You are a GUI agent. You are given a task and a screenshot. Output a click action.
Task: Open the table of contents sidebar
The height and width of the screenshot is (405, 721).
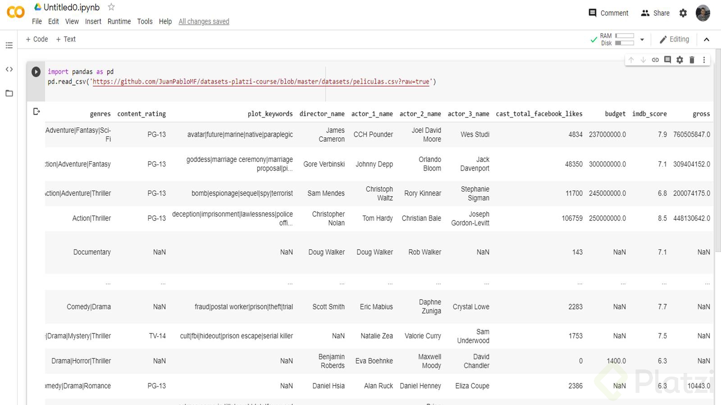click(9, 45)
